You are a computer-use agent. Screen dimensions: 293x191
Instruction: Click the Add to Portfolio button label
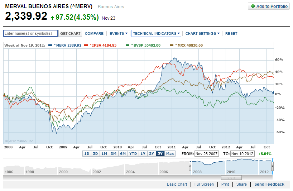[x=272, y=6]
